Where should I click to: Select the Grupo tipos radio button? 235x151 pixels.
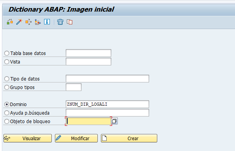[x=7, y=87]
